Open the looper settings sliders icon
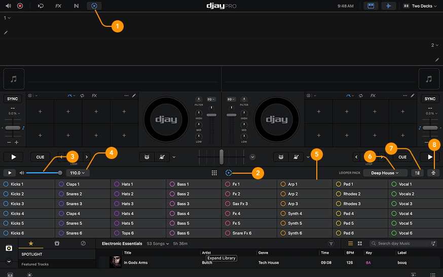This screenshot has width=443, height=277. pos(433,173)
